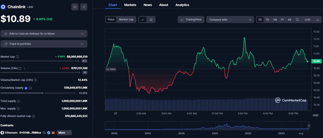Set chart range to All
Viewport: 323px width, 138px height.
(289, 20)
